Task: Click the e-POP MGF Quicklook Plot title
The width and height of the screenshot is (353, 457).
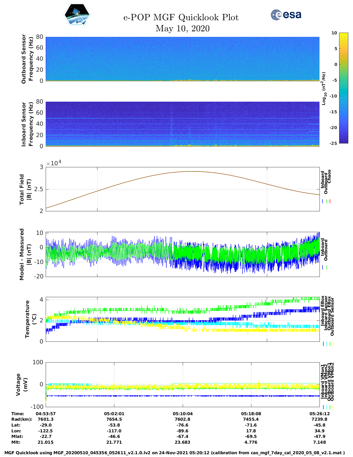Action: click(x=181, y=17)
